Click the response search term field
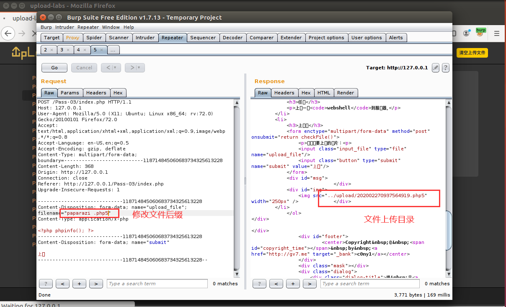The height and width of the screenshot is (307, 506). (x=370, y=284)
